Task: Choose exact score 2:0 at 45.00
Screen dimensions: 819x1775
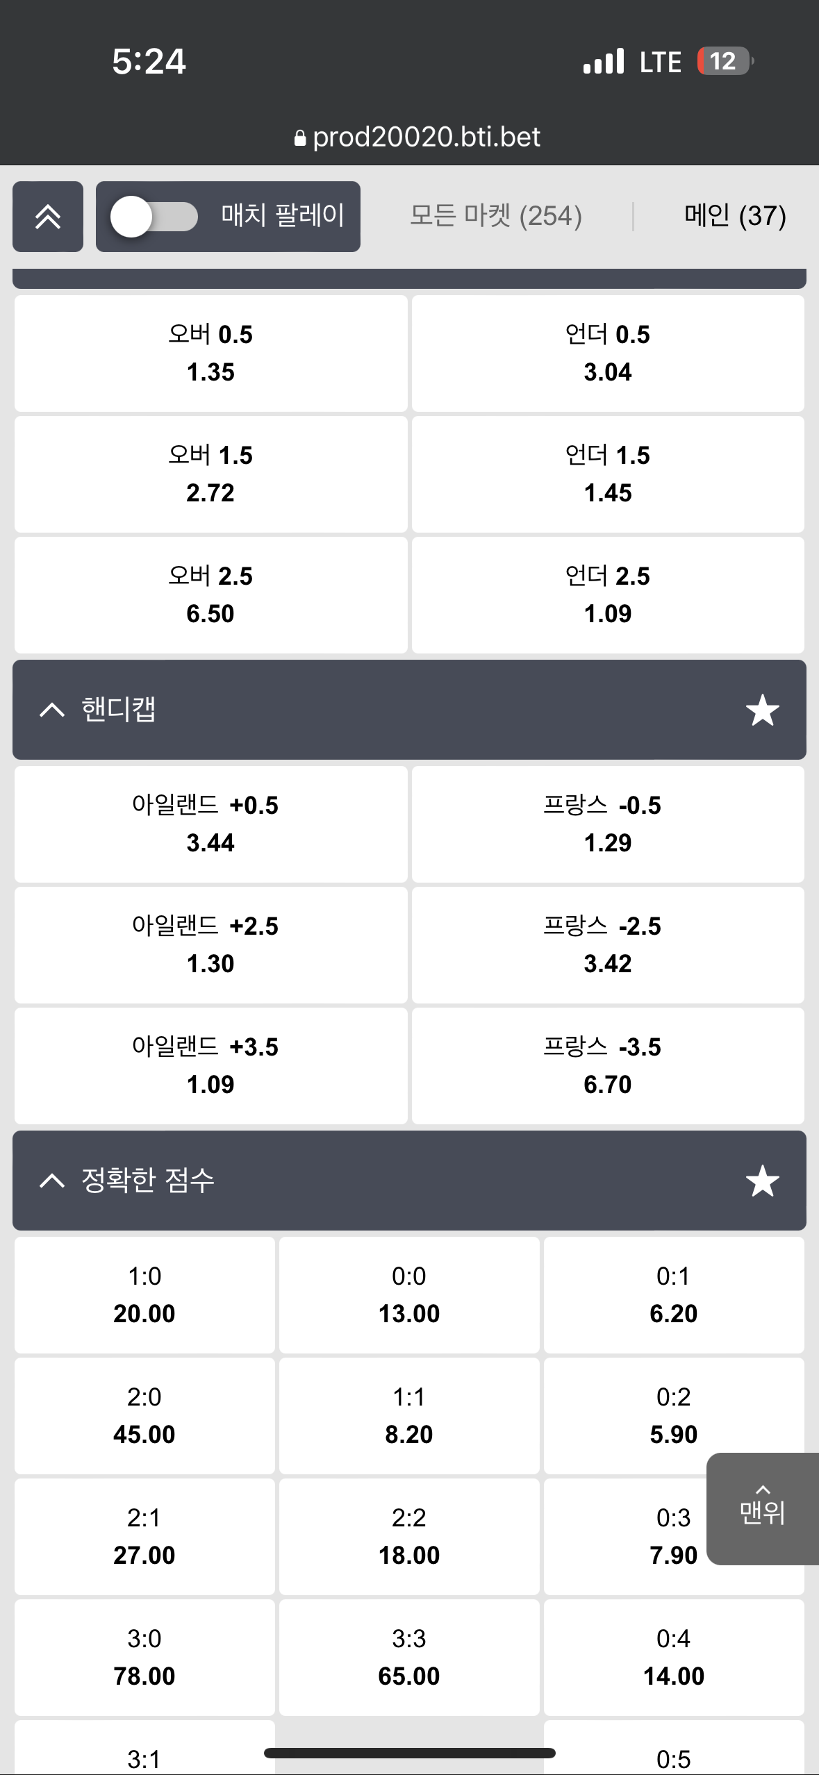Action: [x=144, y=1416]
